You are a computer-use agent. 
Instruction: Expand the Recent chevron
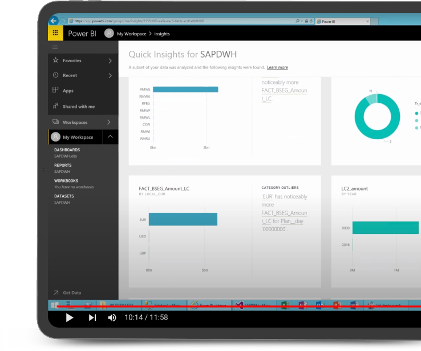(x=110, y=75)
